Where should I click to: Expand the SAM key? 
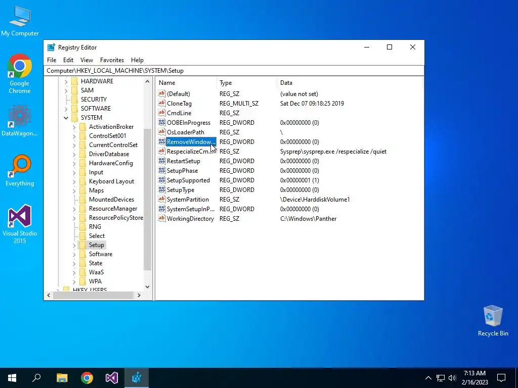66,90
